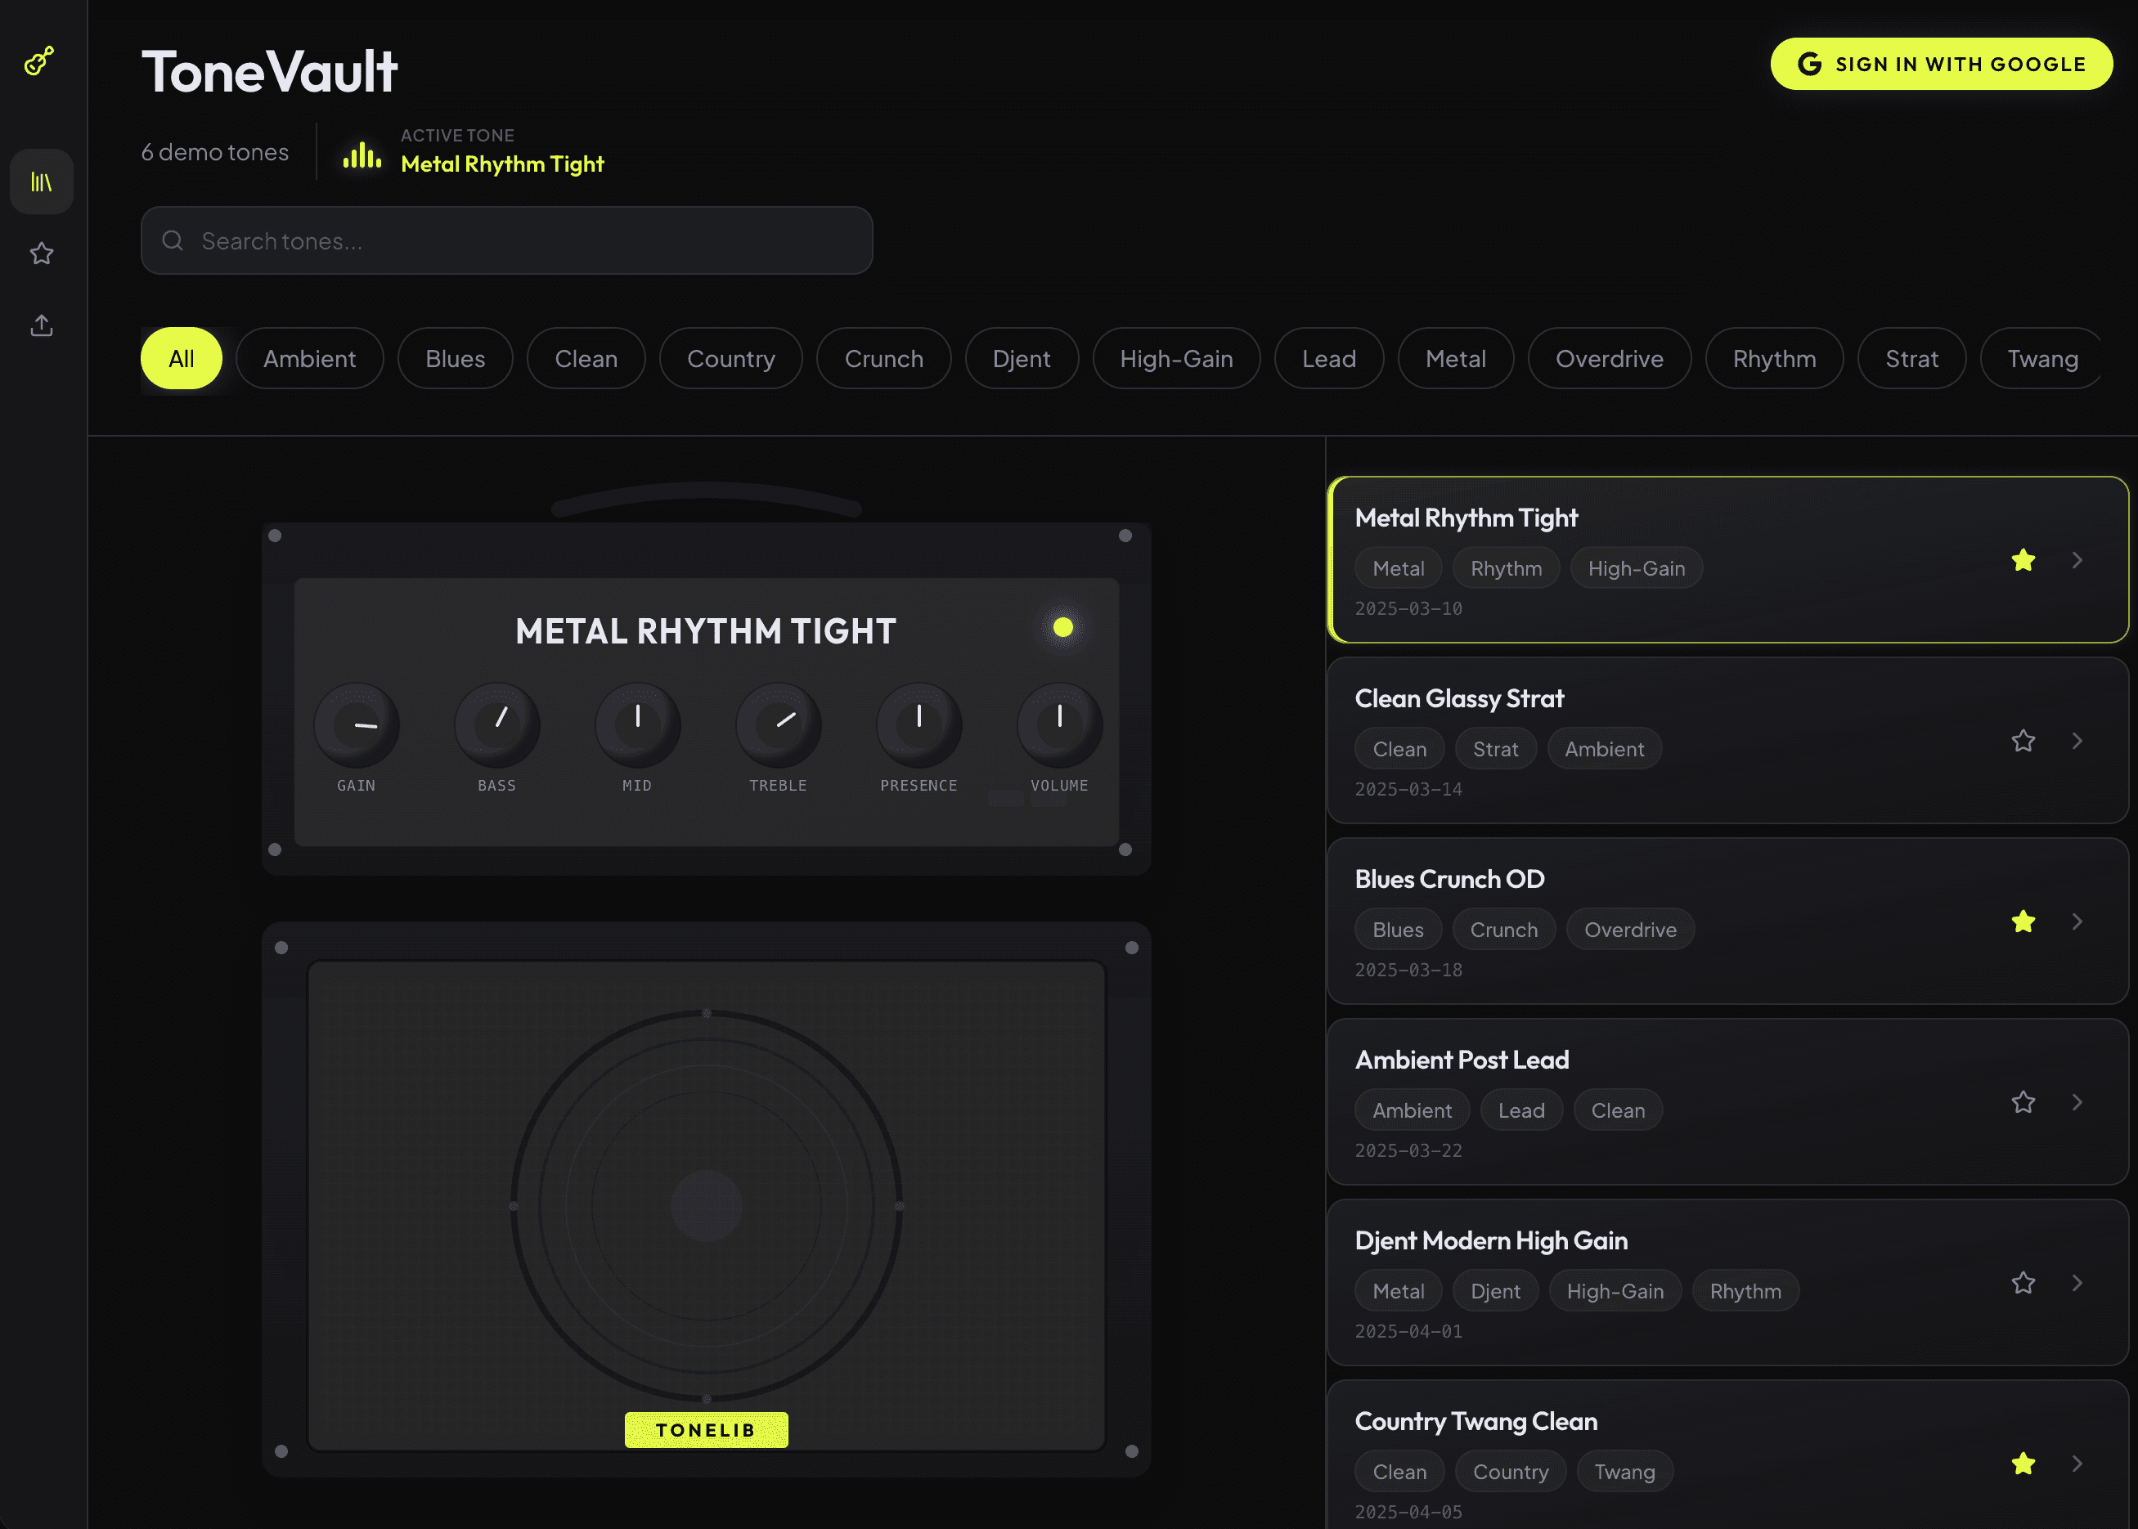Expand Blues Crunch OD using its chevron

click(2077, 921)
